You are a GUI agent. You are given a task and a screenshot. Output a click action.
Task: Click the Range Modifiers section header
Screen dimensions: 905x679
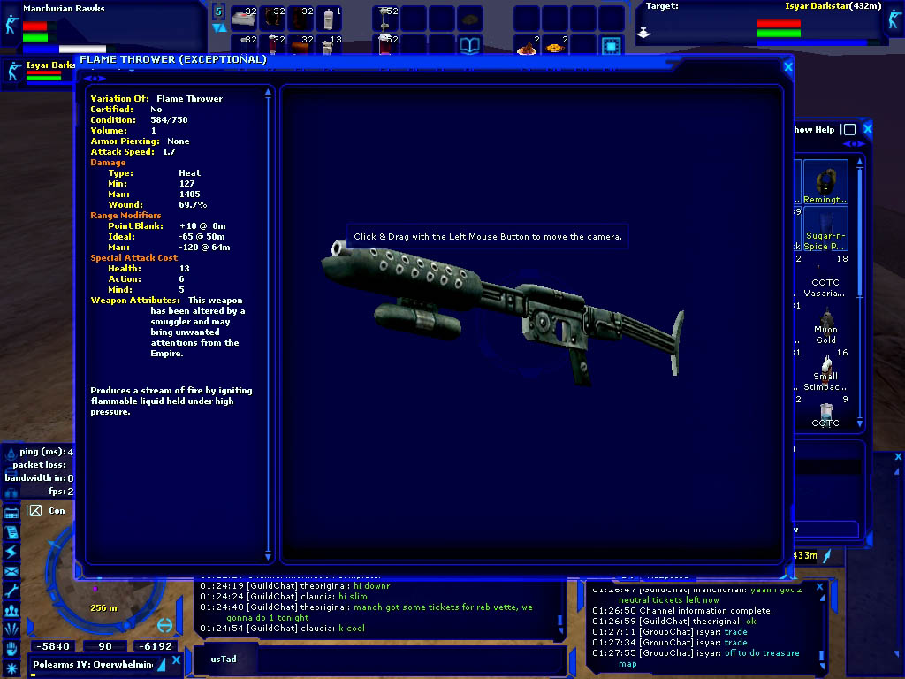[x=125, y=215]
